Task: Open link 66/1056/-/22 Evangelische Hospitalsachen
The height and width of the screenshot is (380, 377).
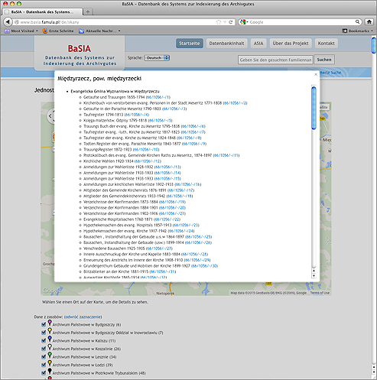Action: pos(167,219)
